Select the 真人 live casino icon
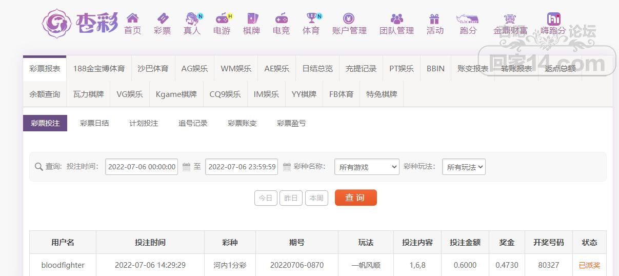This screenshot has width=619, height=276. tap(192, 18)
